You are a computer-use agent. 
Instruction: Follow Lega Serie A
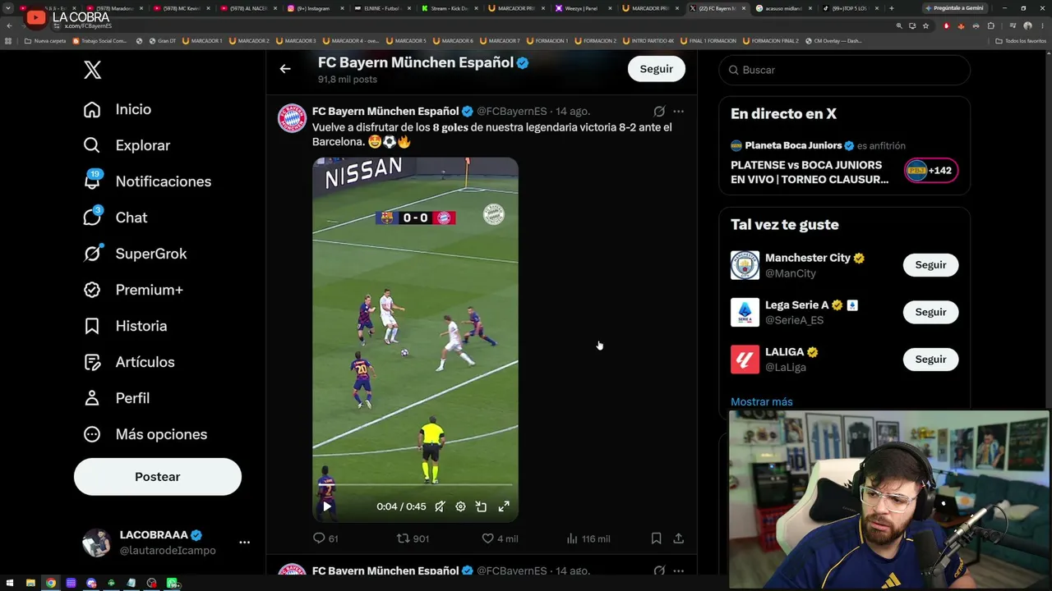pos(930,312)
